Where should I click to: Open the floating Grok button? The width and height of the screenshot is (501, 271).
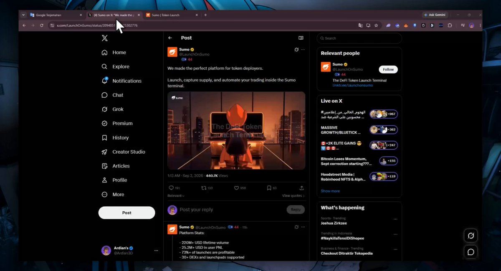pos(471,236)
